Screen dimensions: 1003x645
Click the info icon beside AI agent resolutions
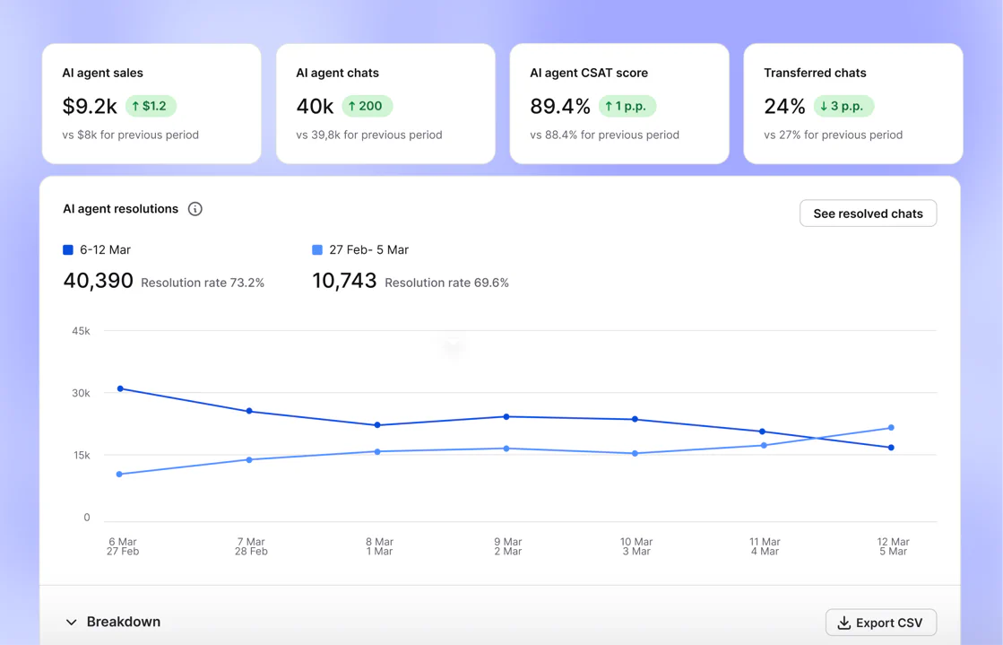(x=195, y=209)
